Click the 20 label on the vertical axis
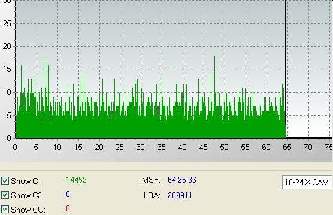333x215 pixels. tap(7, 46)
